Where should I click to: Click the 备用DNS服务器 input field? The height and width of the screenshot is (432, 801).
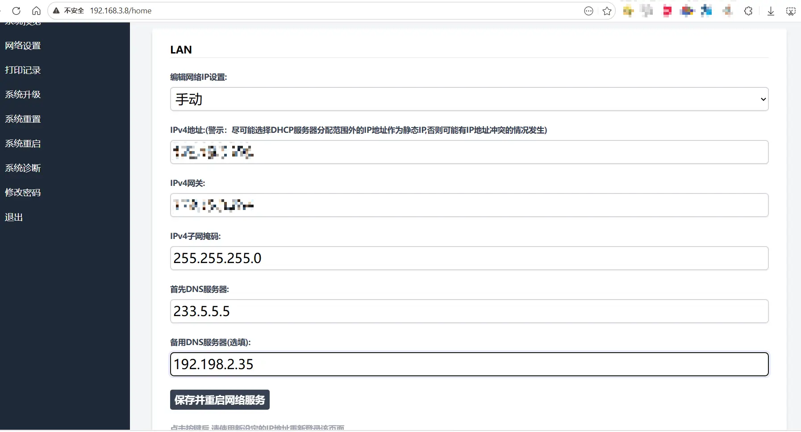(469, 364)
